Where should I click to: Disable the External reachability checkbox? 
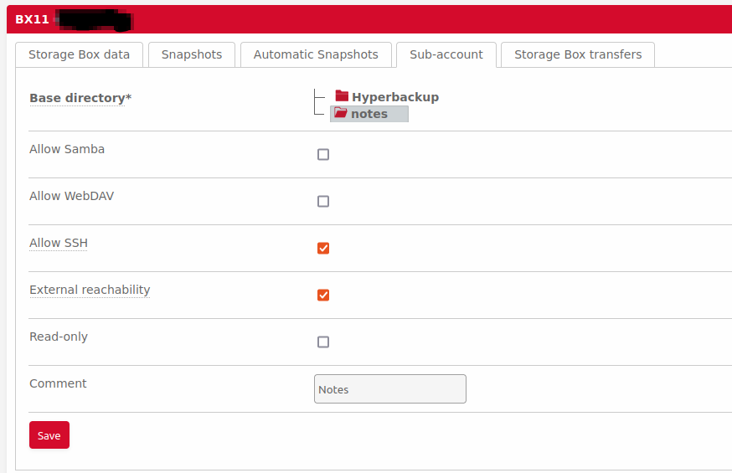[x=323, y=296]
